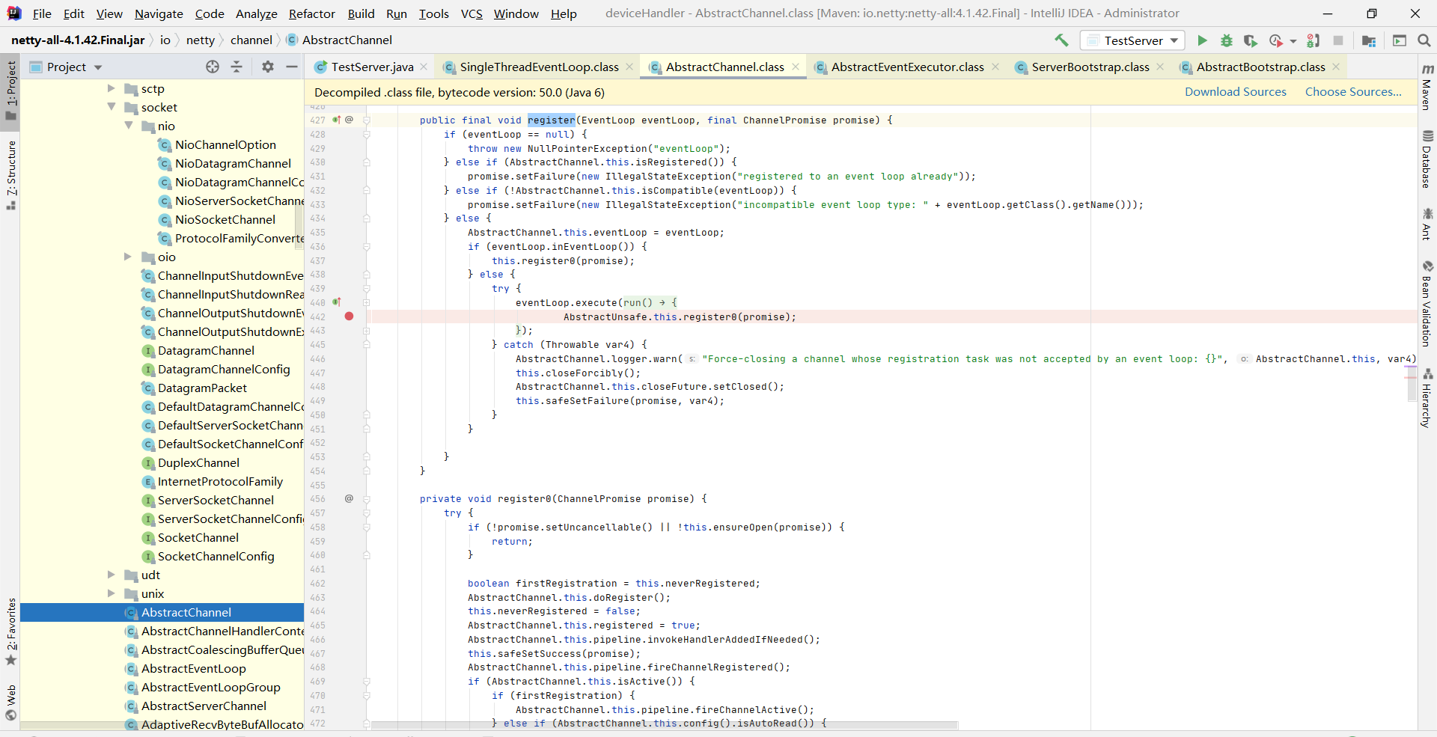Click the register method name on line 427

552,120
